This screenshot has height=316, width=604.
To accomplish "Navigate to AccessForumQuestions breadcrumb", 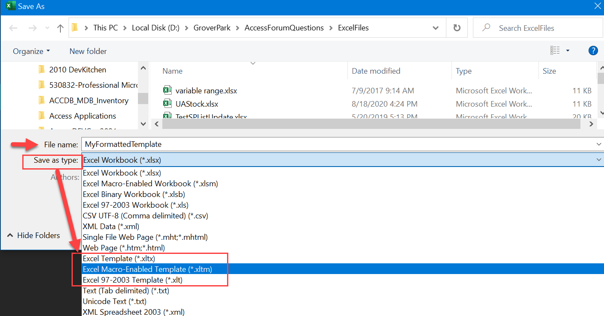I will [x=284, y=28].
